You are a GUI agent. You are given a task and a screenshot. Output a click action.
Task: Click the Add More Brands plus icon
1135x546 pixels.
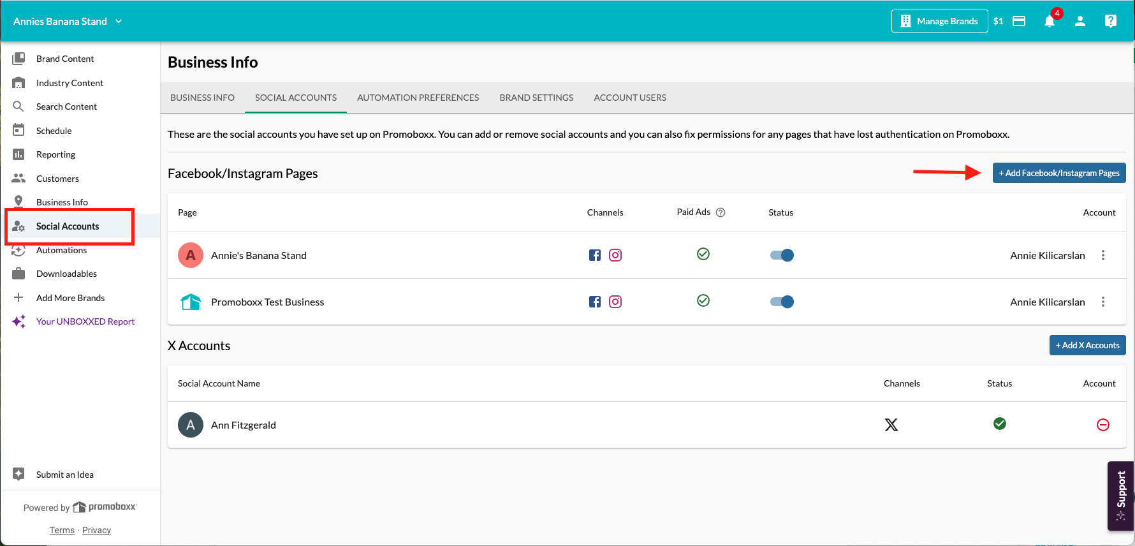(18, 297)
